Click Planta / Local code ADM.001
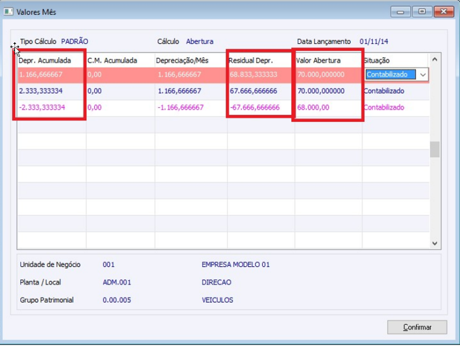The width and height of the screenshot is (460, 346). point(117,282)
